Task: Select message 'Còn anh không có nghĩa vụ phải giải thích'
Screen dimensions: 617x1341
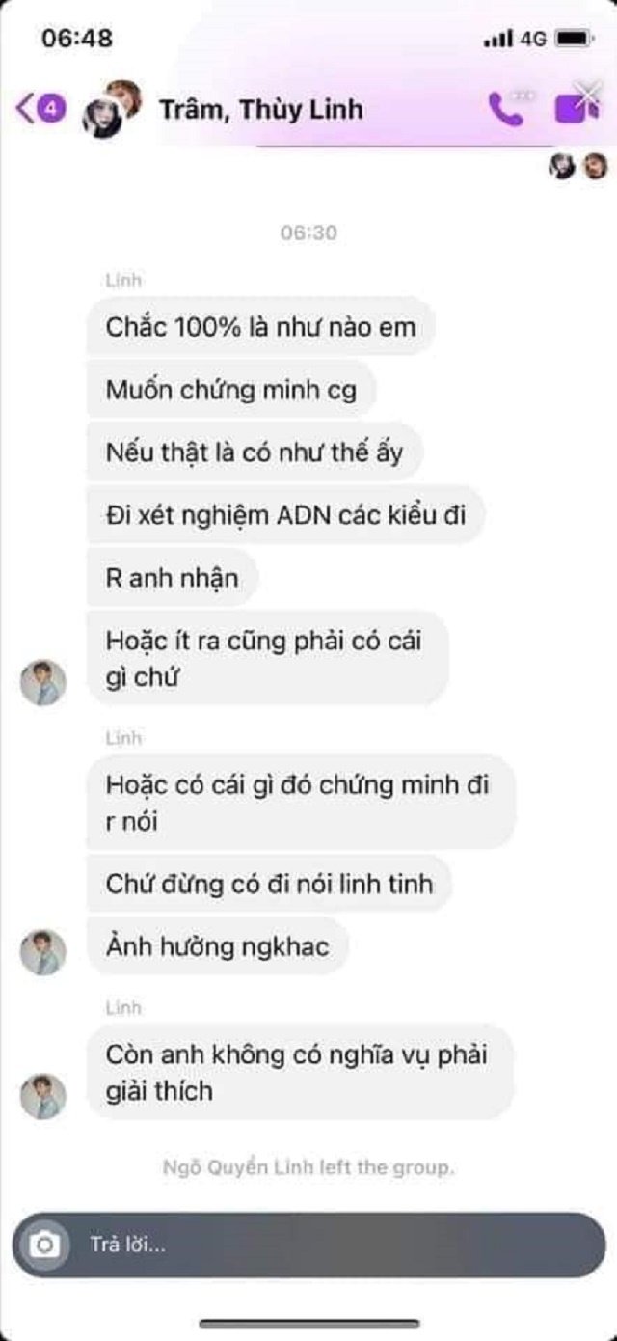Action: pyautogui.click(x=300, y=1072)
